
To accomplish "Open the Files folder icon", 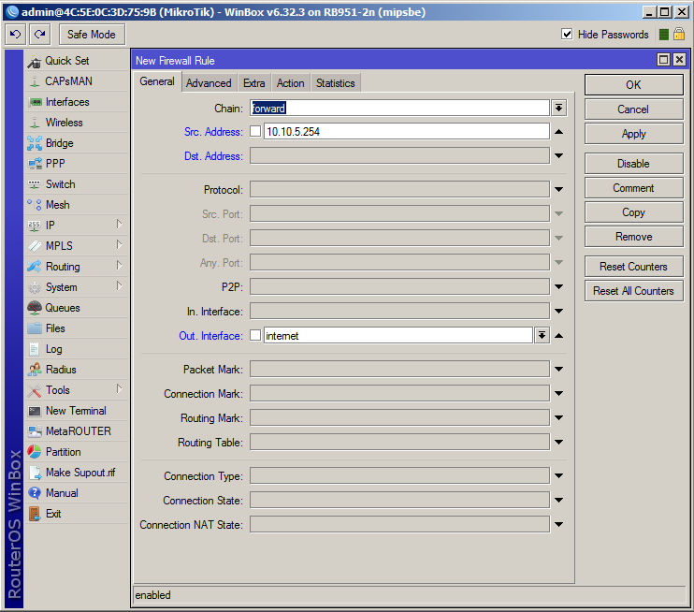I will tap(34, 328).
